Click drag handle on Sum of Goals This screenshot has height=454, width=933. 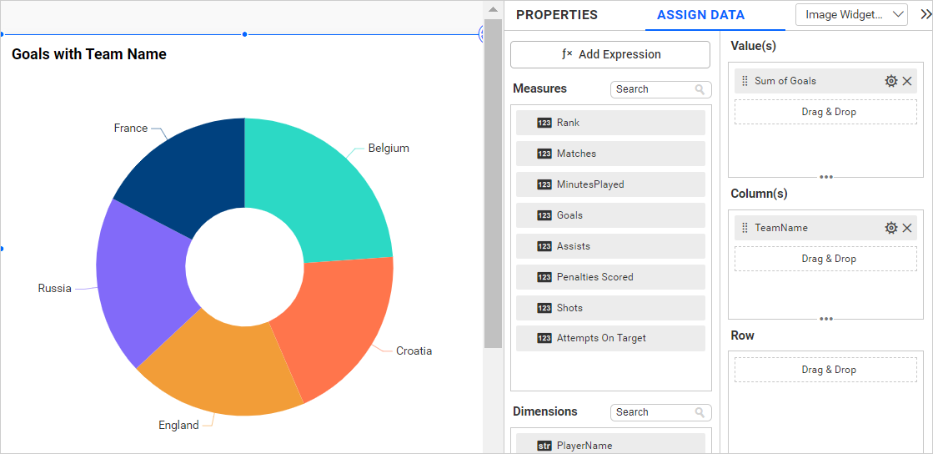click(x=745, y=81)
